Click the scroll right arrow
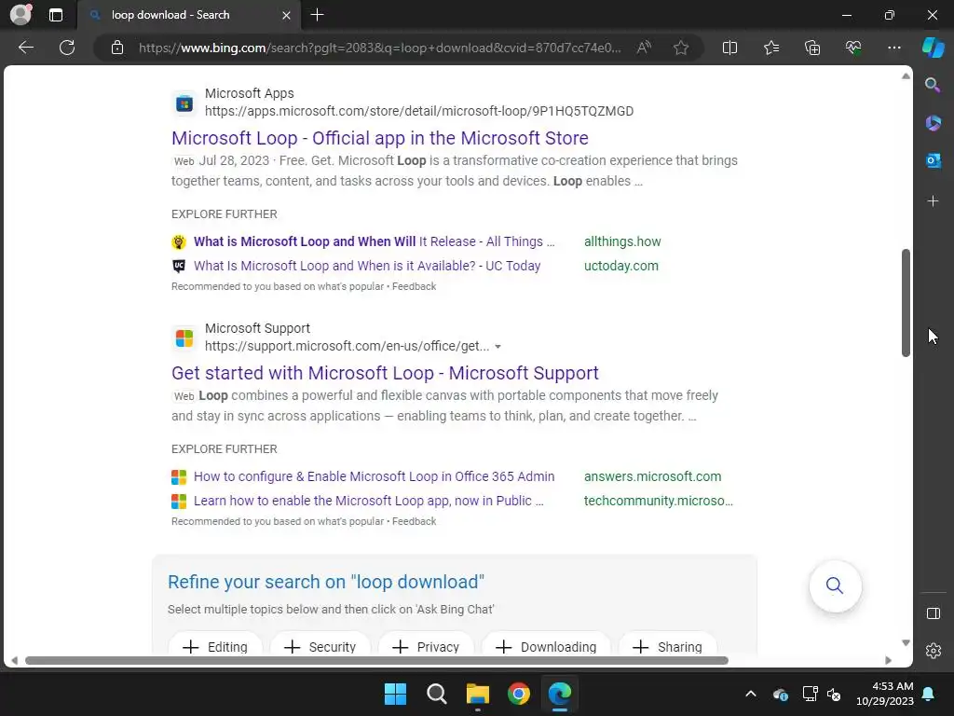This screenshot has height=716, width=954. (x=888, y=661)
